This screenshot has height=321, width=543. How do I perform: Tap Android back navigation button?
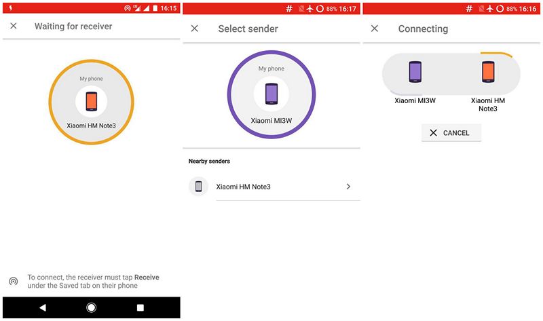click(x=43, y=307)
